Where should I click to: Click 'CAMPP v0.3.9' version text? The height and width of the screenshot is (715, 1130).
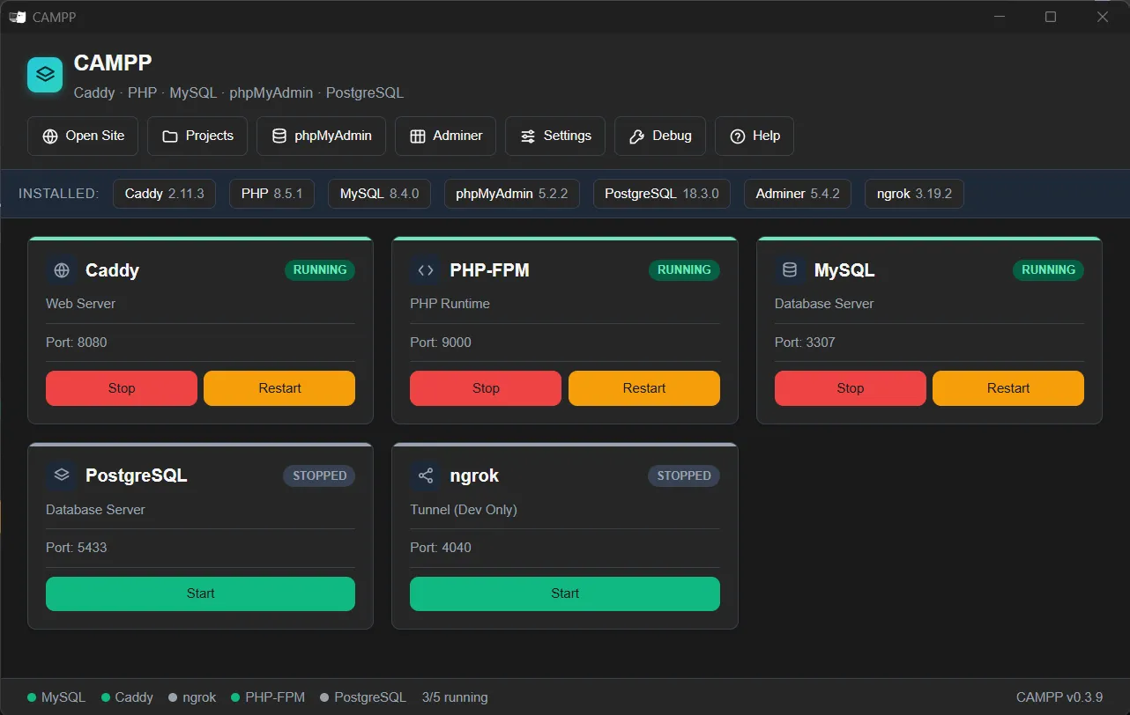[1059, 697]
